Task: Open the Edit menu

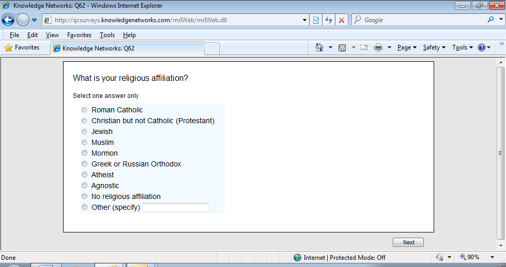Action: click(x=32, y=35)
